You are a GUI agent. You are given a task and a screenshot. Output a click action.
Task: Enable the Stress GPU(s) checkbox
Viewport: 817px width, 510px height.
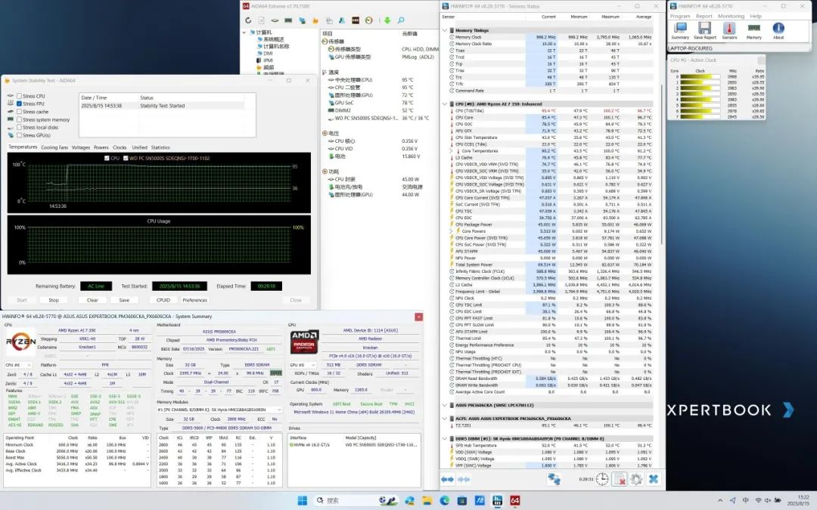pyautogui.click(x=19, y=135)
